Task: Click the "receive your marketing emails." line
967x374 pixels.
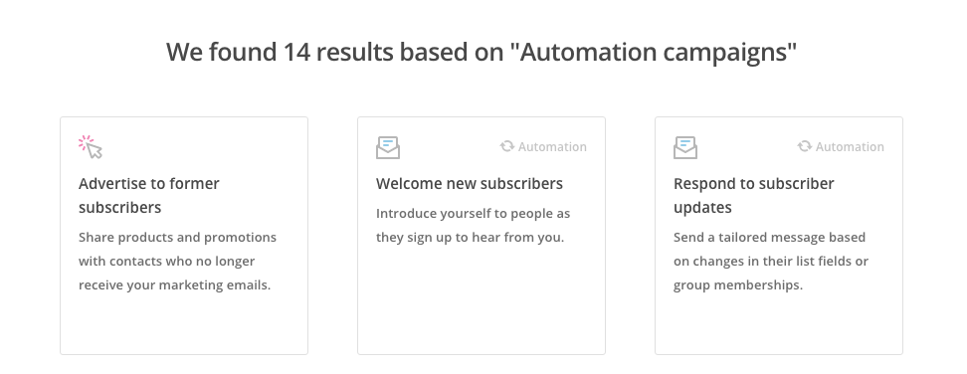Action: coord(174,285)
